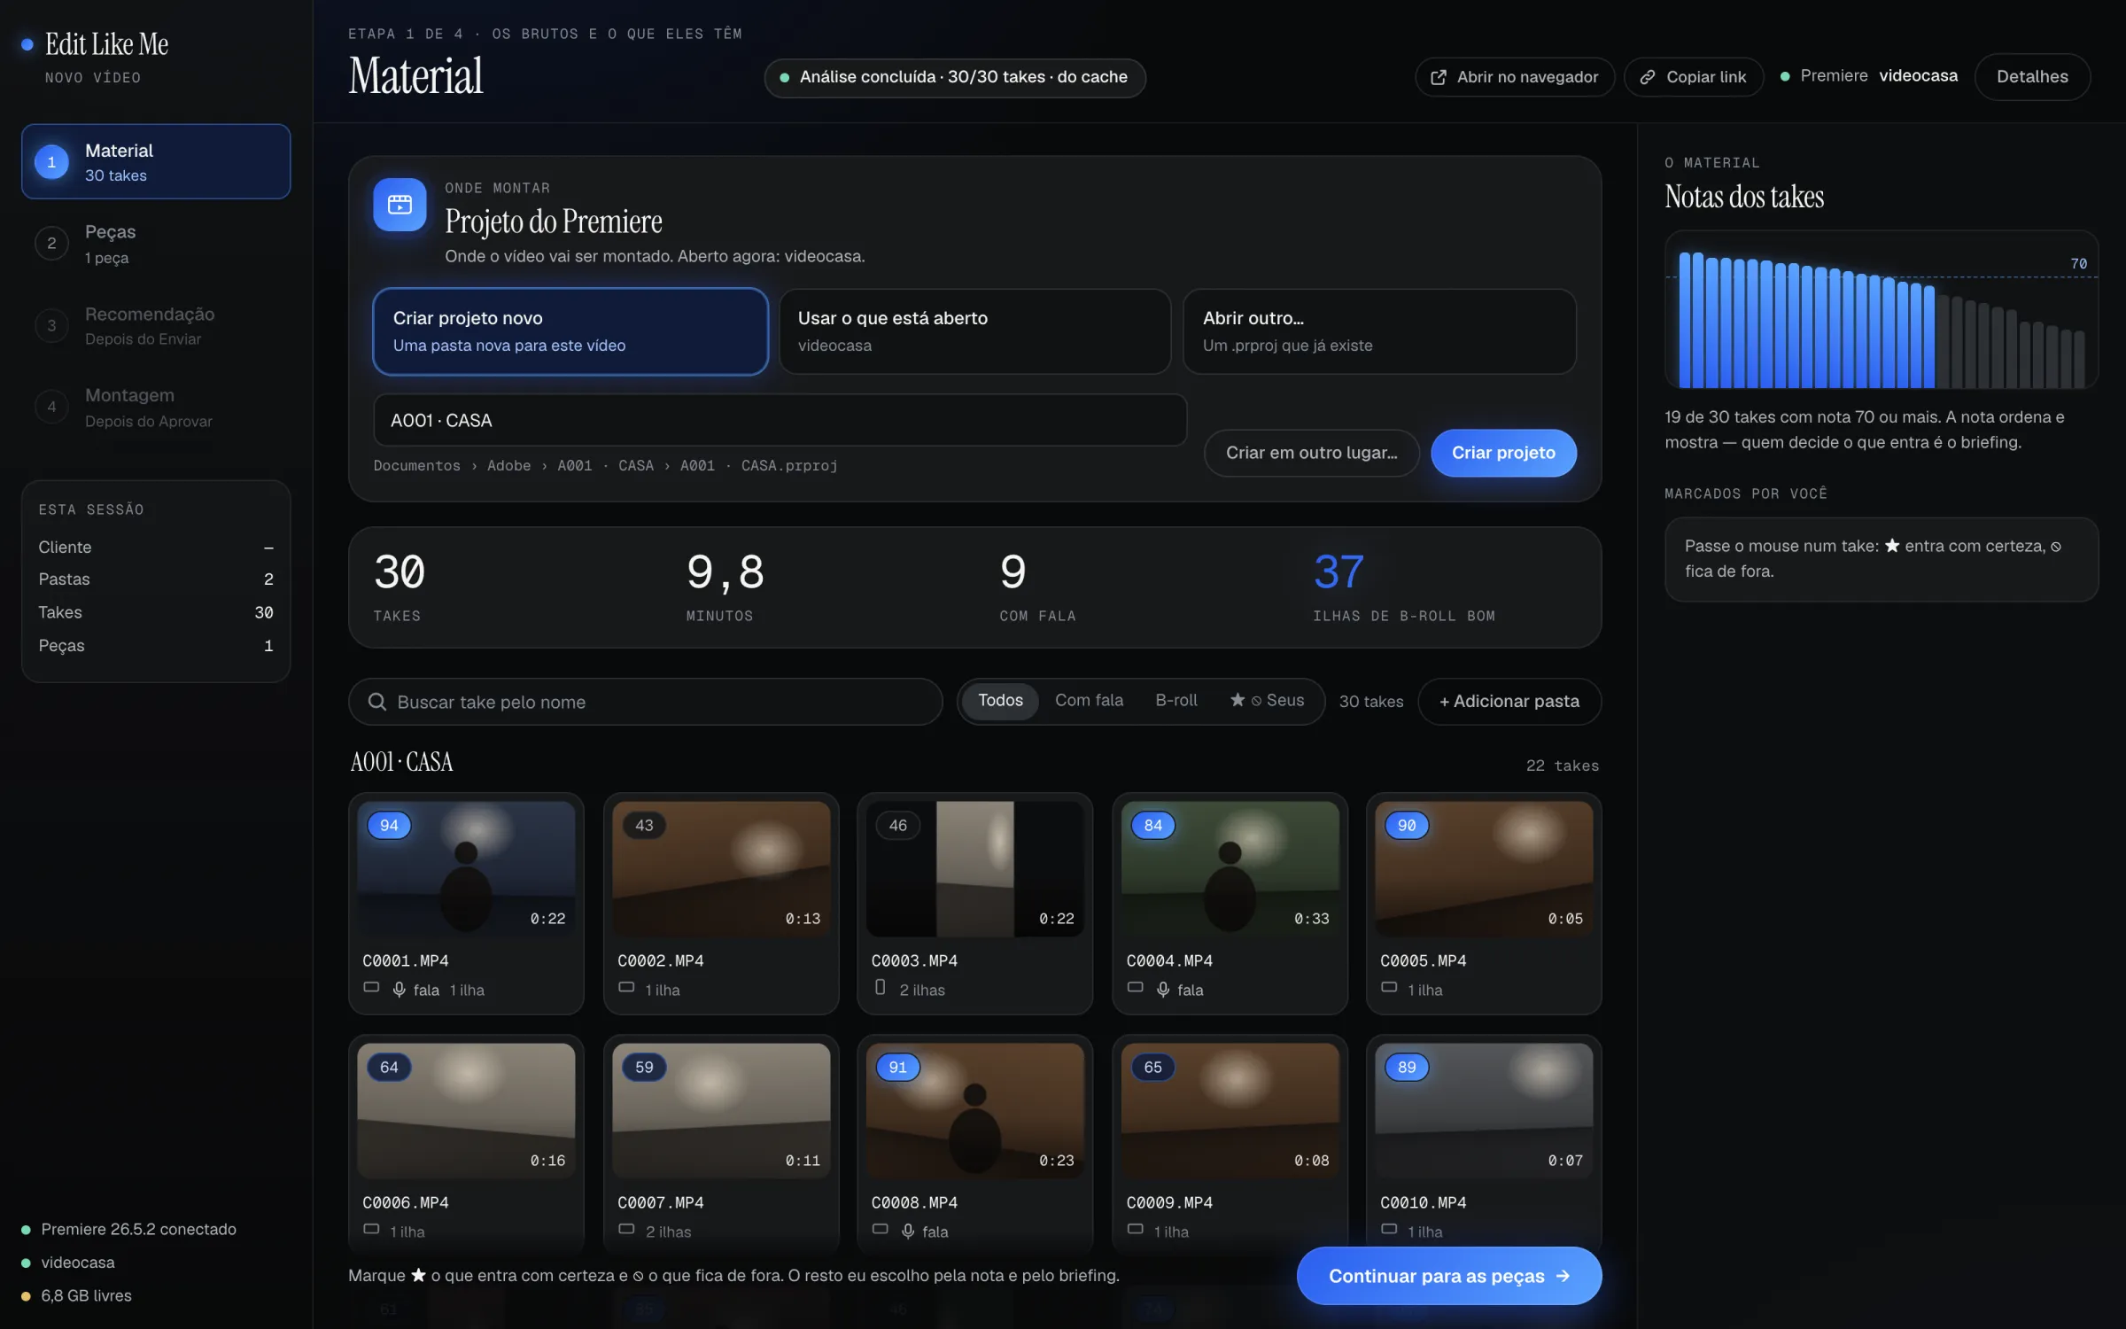This screenshot has width=2126, height=1329.
Task: Click the microphone icon on C0004.MP4
Action: 1163,990
